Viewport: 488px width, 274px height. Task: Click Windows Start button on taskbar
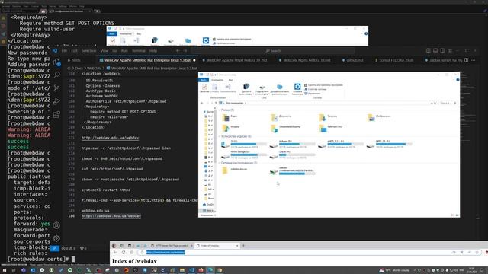click(x=5, y=270)
